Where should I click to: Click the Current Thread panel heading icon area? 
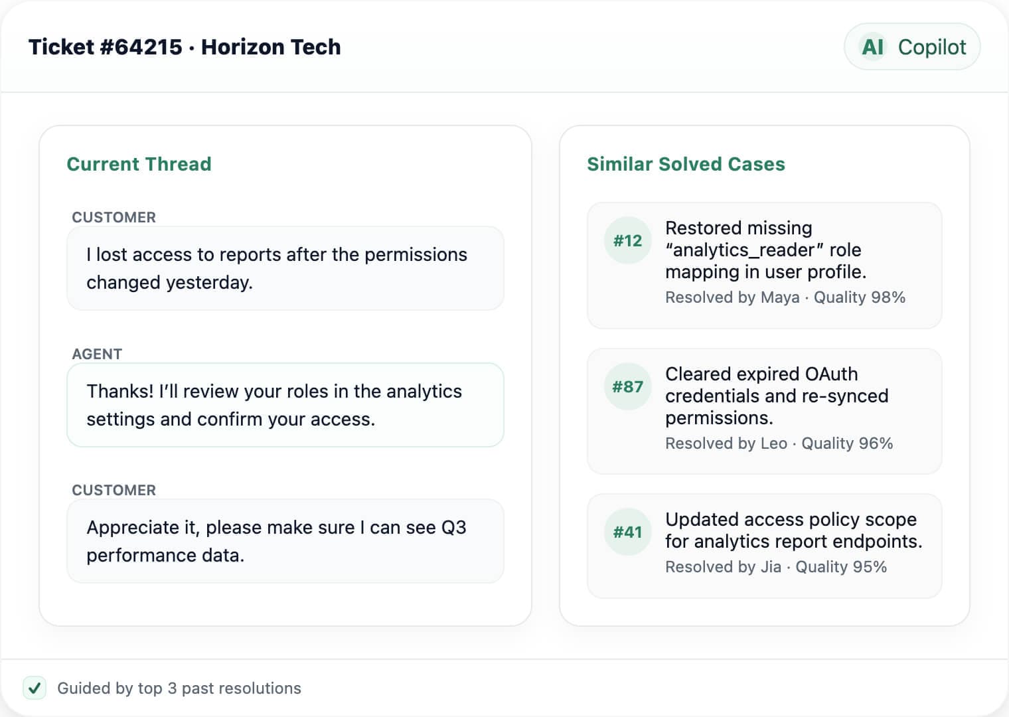pos(139,164)
